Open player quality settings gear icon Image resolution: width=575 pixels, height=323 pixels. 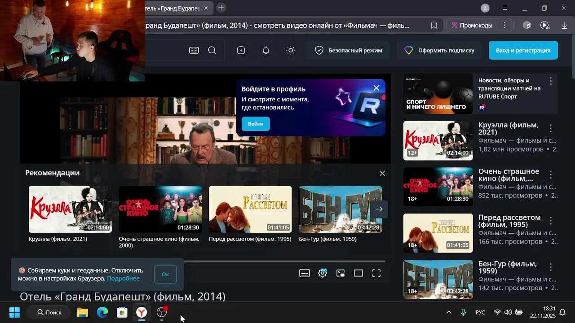[323, 273]
